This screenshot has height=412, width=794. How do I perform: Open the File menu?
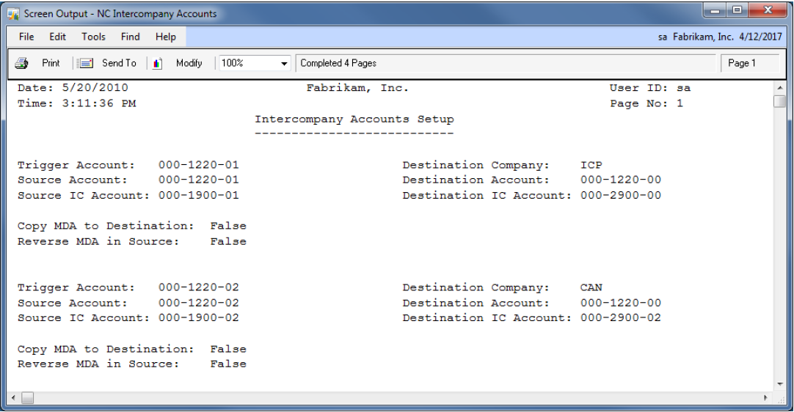(26, 37)
